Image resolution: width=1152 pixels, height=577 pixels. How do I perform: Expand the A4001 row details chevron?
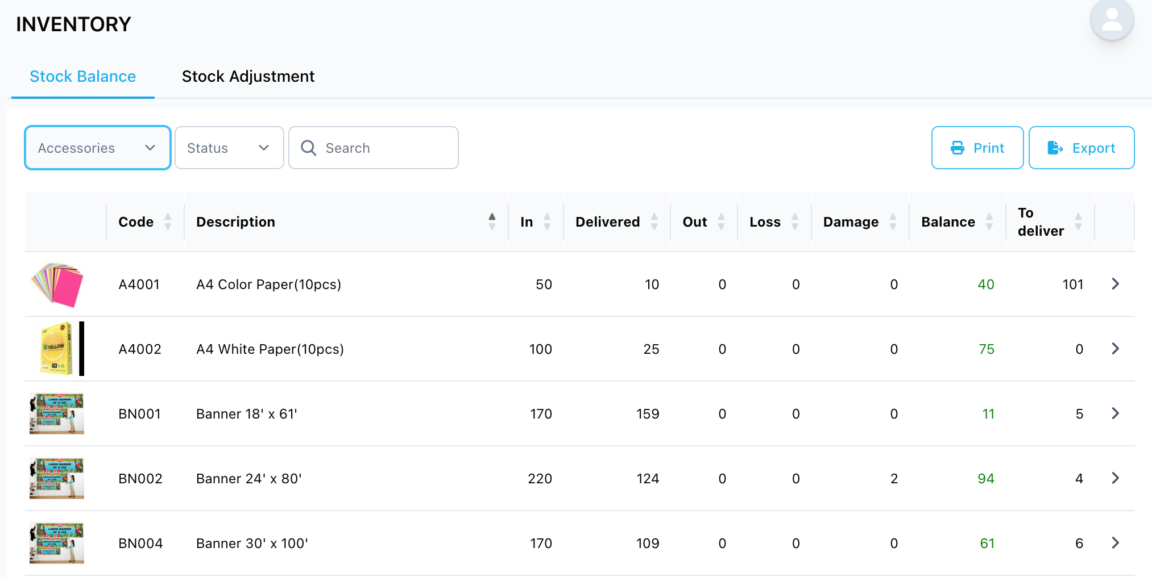(x=1115, y=284)
